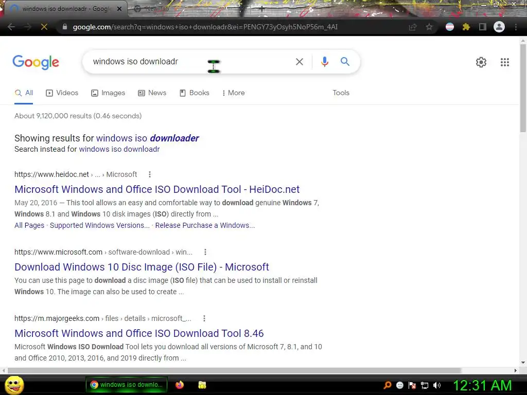Screen dimensions: 527x395
Task: Search instead for windows iso downloadr
Action: tap(119, 149)
